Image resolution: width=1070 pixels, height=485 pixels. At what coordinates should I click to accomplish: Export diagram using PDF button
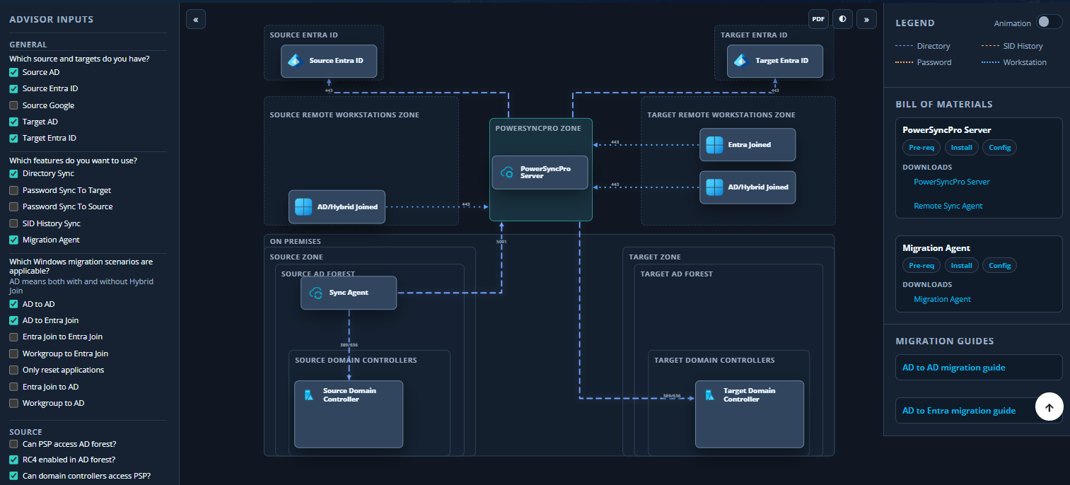click(x=818, y=19)
